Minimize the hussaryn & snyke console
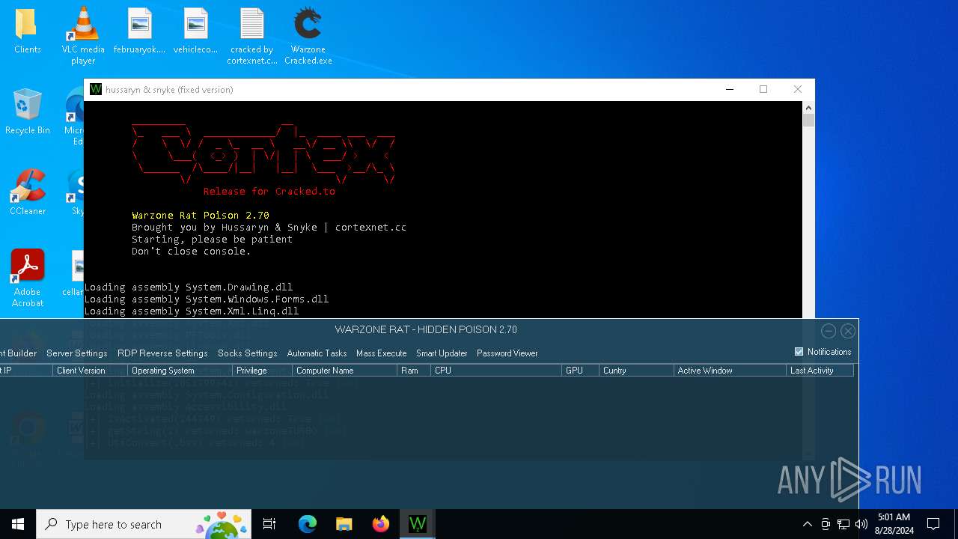The image size is (958, 539). 730,89
